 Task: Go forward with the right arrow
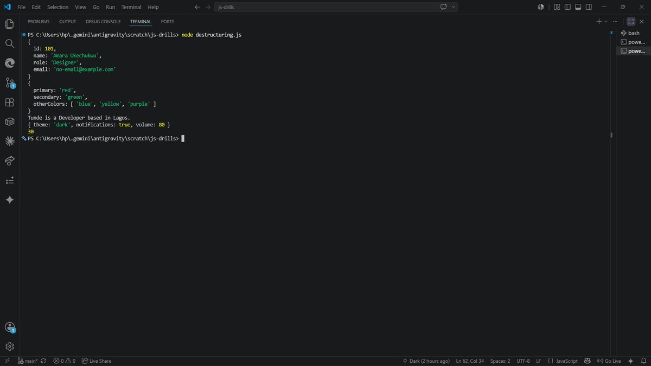[208, 7]
